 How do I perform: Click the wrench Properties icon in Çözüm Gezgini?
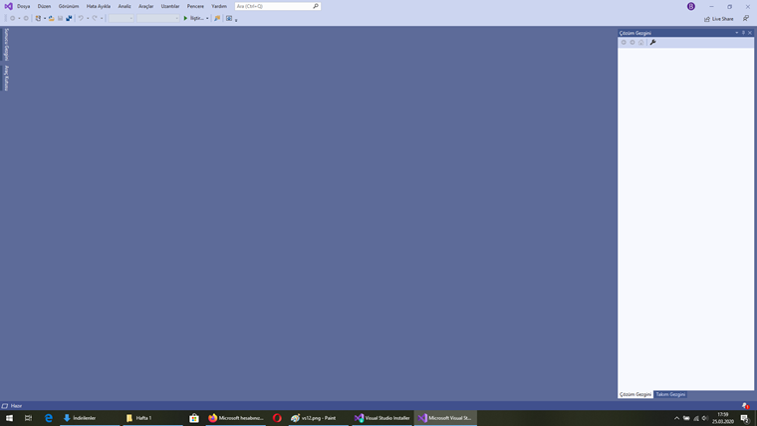[653, 43]
